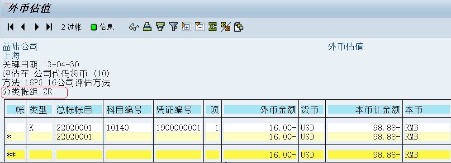Collapse subtotals with the minus icon
The image size is (451, 163).
coord(199,27)
